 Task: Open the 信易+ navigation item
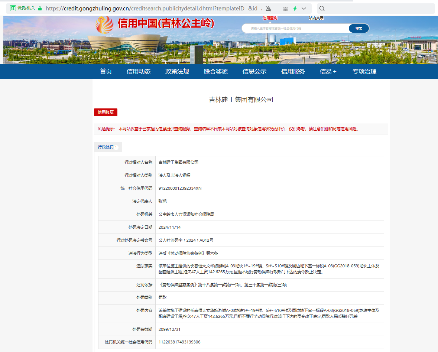point(328,72)
